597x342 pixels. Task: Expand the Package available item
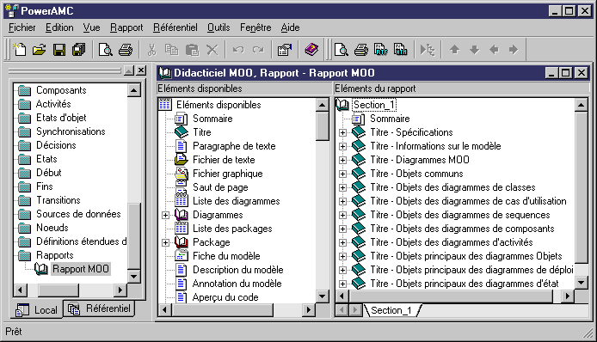[166, 242]
